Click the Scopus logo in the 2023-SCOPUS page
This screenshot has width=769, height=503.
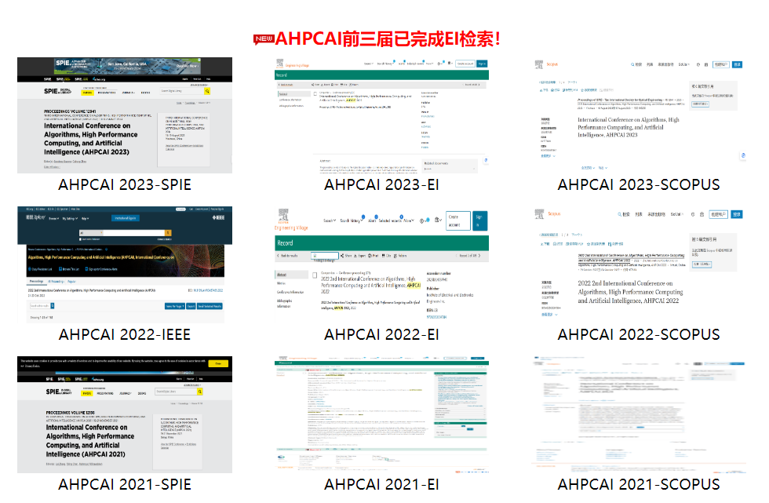pyautogui.click(x=546, y=64)
